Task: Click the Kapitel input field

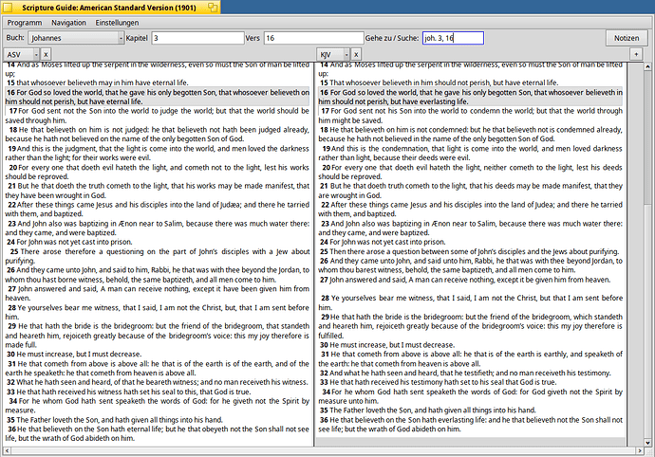Action: pos(197,38)
